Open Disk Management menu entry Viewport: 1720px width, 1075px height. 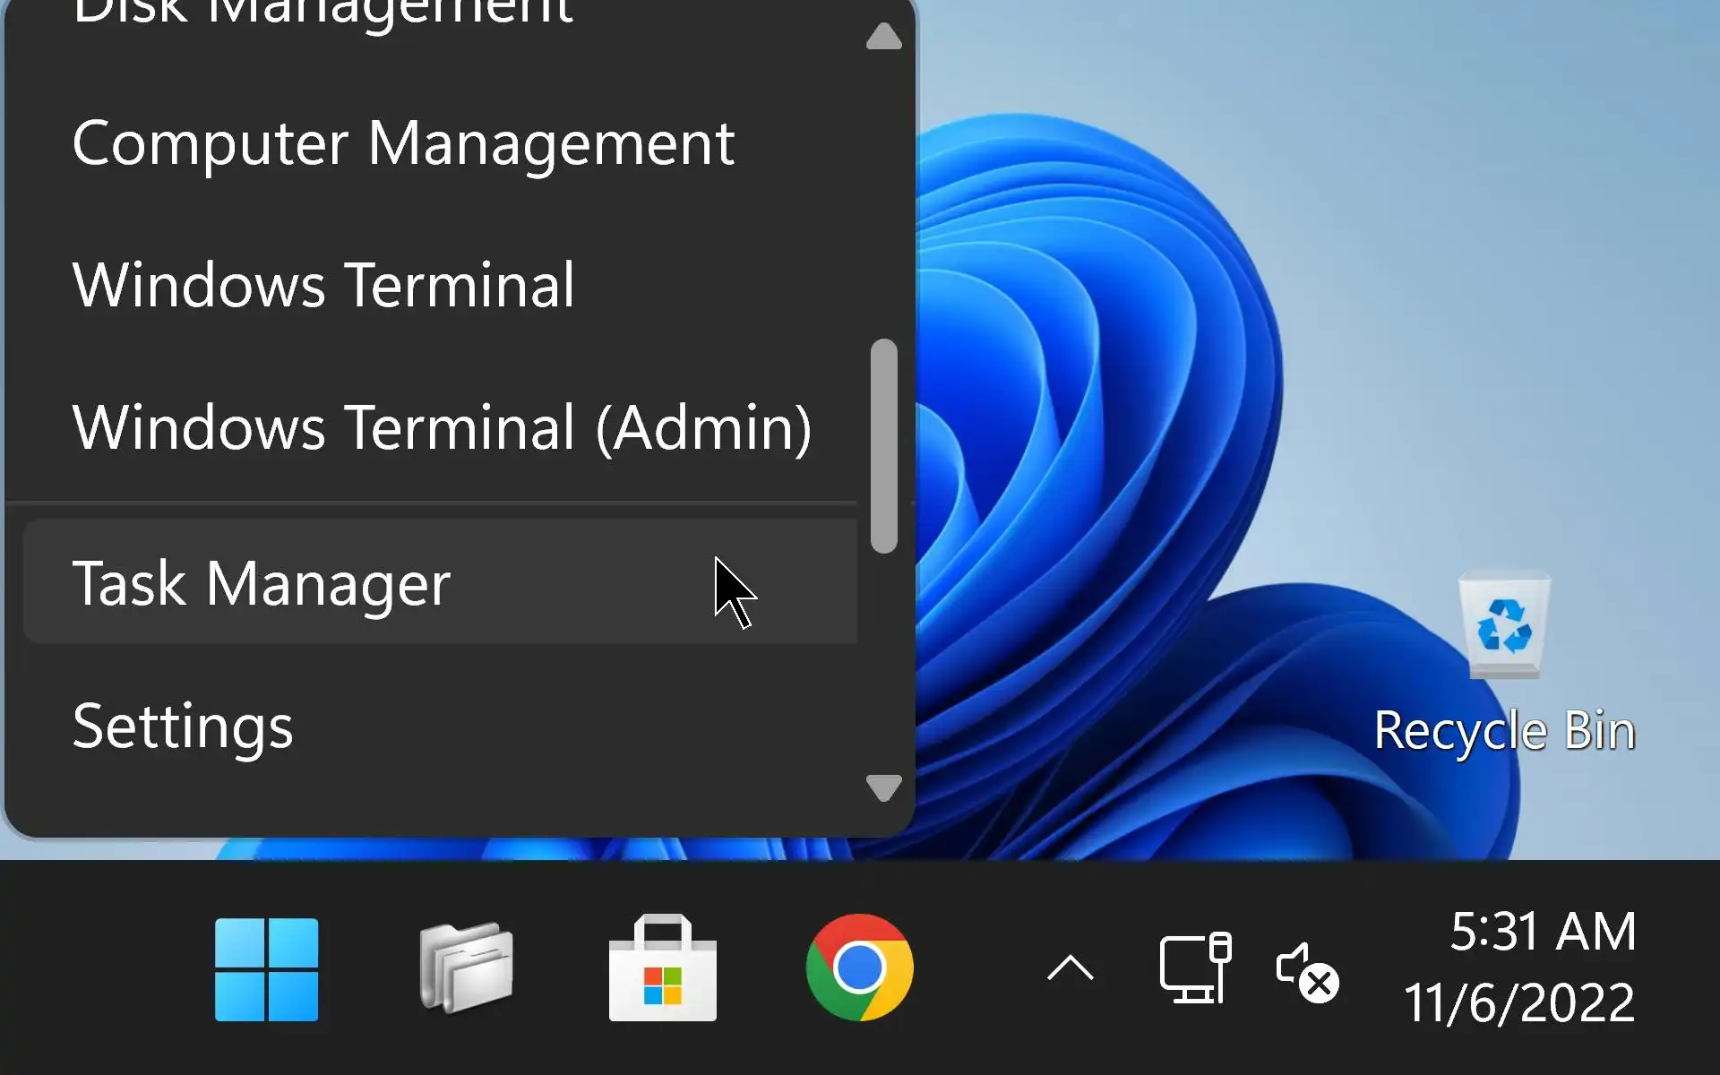tap(322, 13)
